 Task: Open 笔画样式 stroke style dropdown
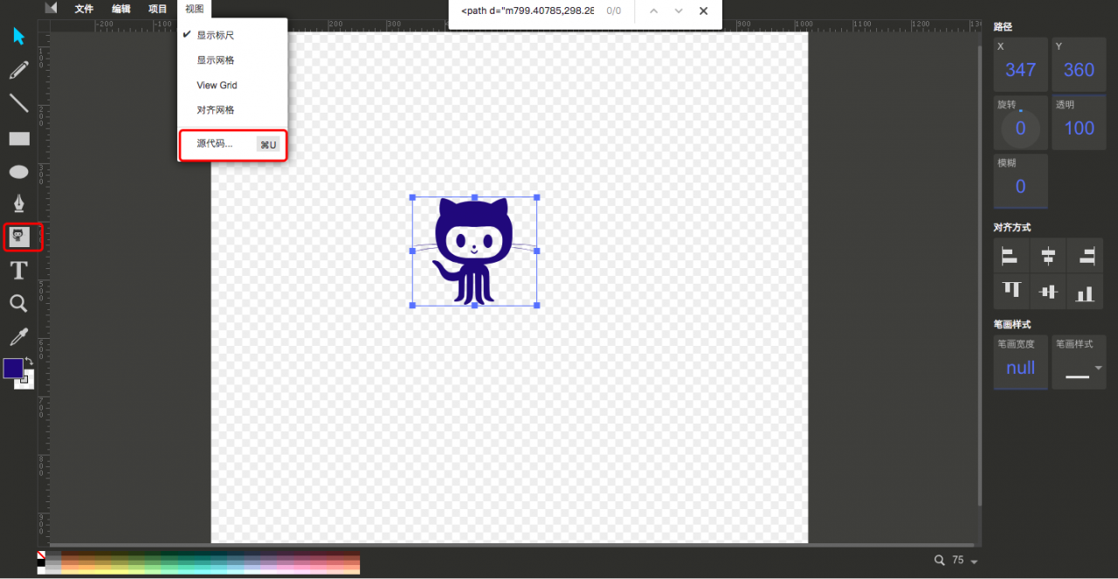coord(1080,362)
